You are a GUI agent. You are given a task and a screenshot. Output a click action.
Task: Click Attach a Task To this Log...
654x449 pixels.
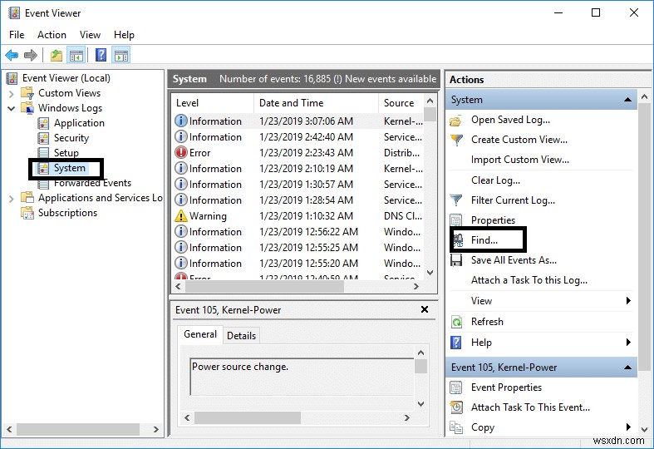pyautogui.click(x=529, y=280)
